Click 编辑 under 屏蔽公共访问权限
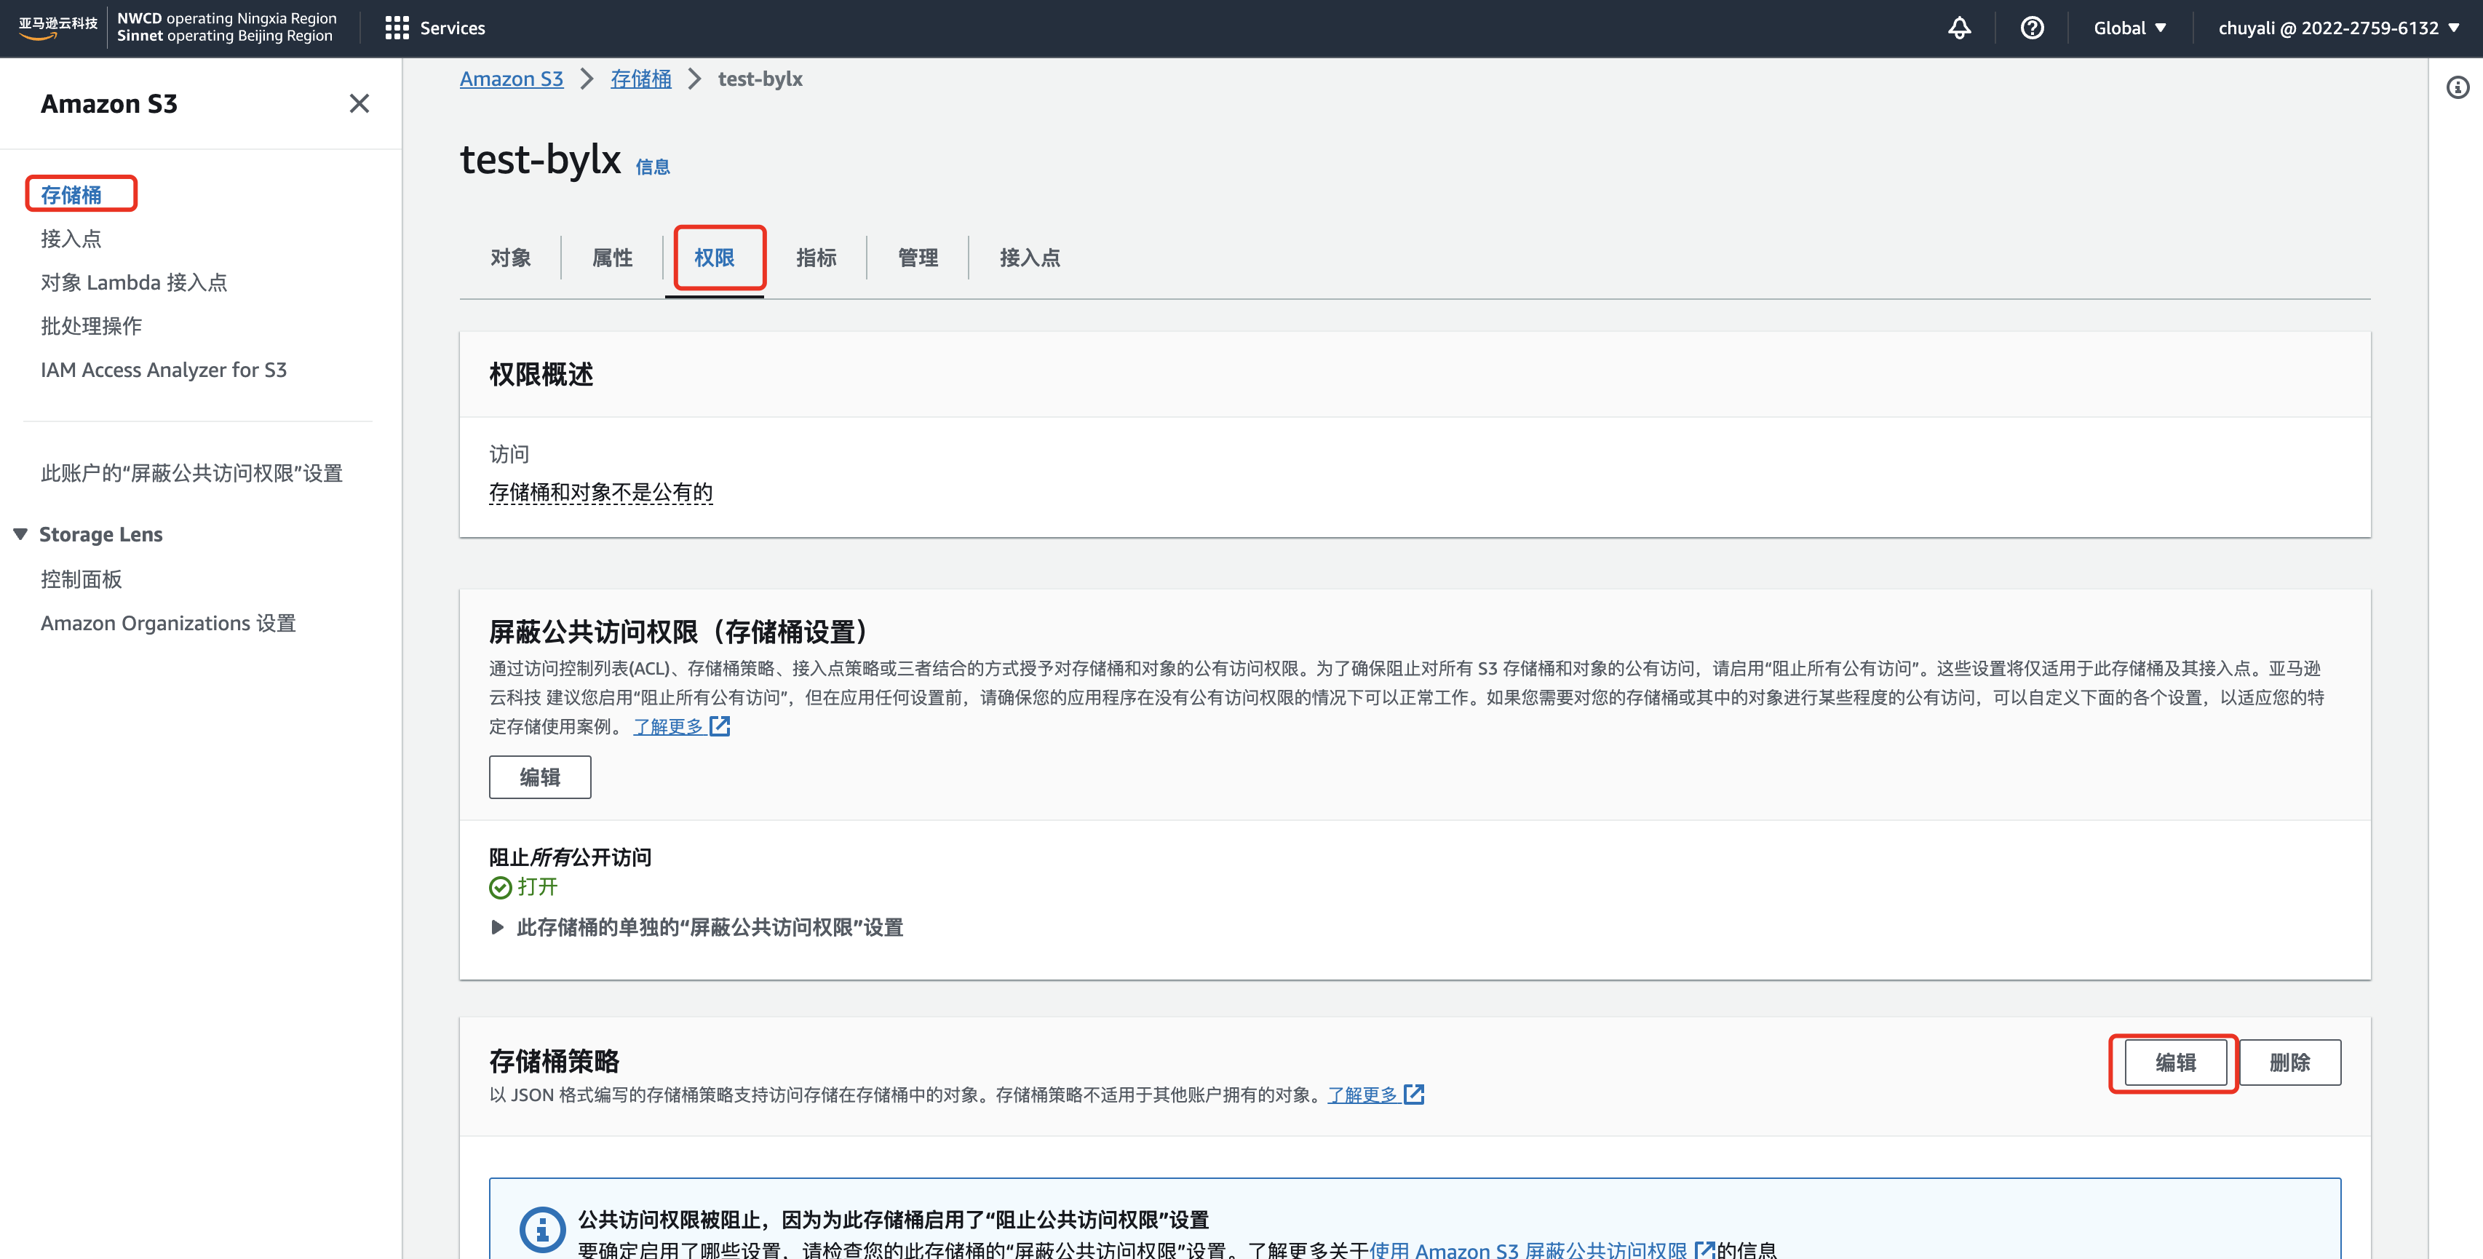This screenshot has width=2483, height=1259. pyautogui.click(x=540, y=777)
